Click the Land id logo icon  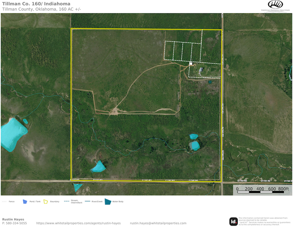pos(234,221)
